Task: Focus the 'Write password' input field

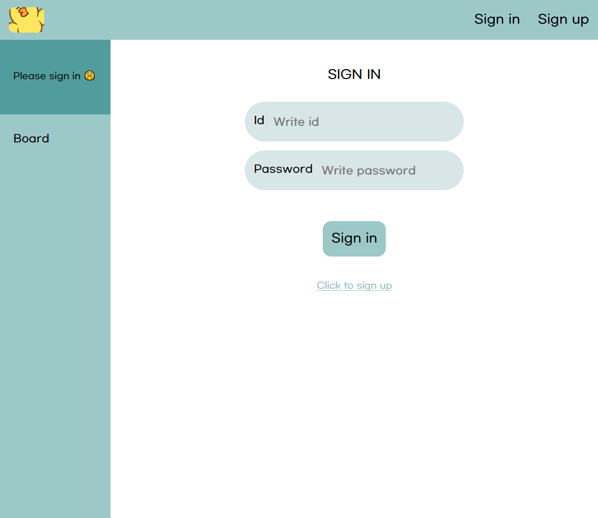Action: point(387,170)
